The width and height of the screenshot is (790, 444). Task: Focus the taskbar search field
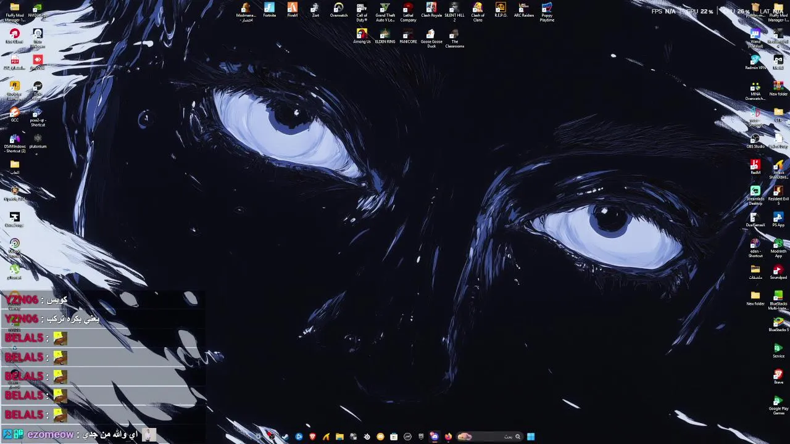[x=491, y=437]
